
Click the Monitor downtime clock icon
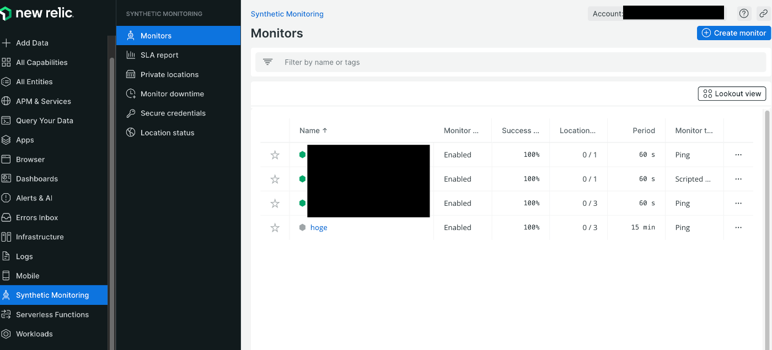[131, 94]
